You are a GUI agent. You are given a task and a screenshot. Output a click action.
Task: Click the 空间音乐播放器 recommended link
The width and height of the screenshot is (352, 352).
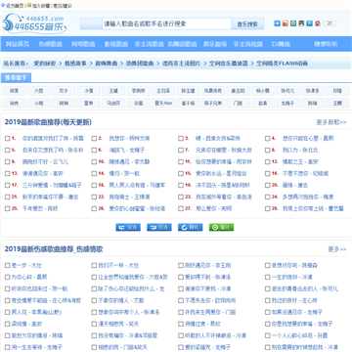(228, 64)
